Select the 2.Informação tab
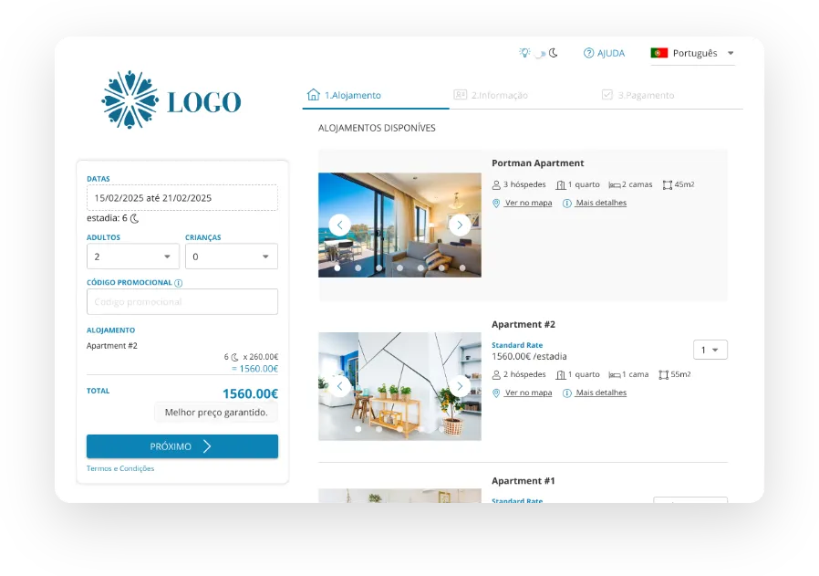The height and width of the screenshot is (576, 819). tap(490, 95)
